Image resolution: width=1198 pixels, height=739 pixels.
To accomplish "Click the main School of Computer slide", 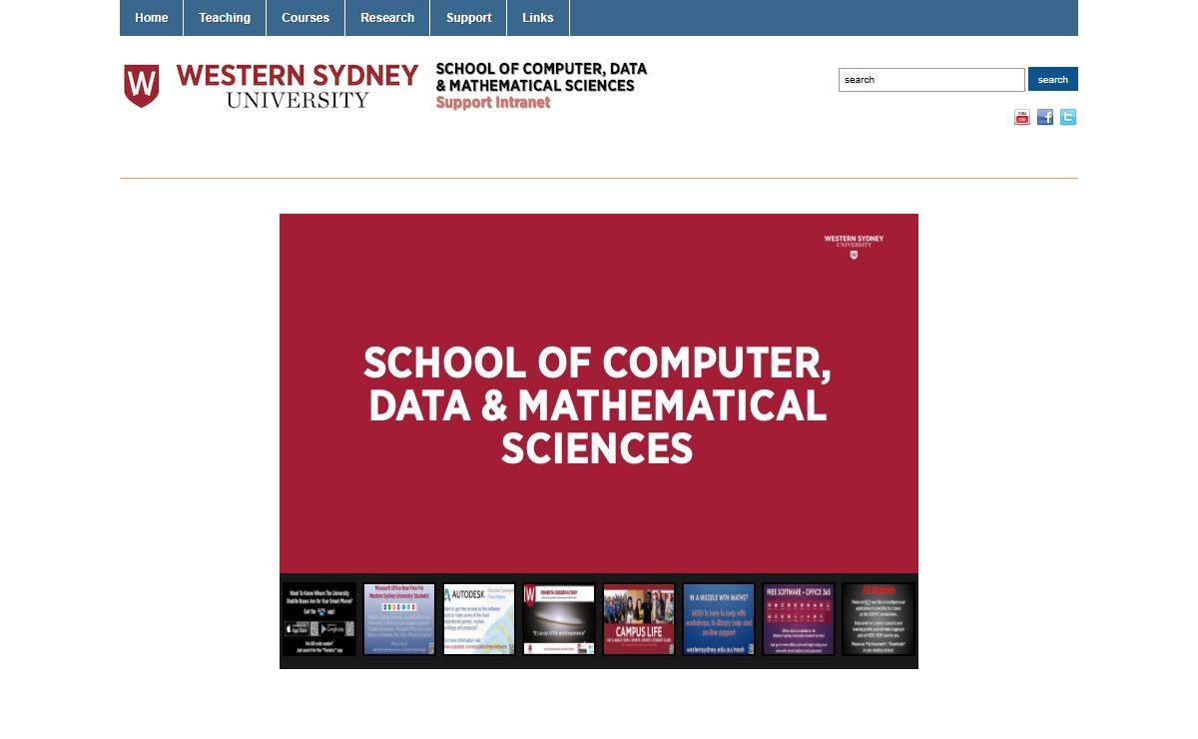I will tap(599, 393).
